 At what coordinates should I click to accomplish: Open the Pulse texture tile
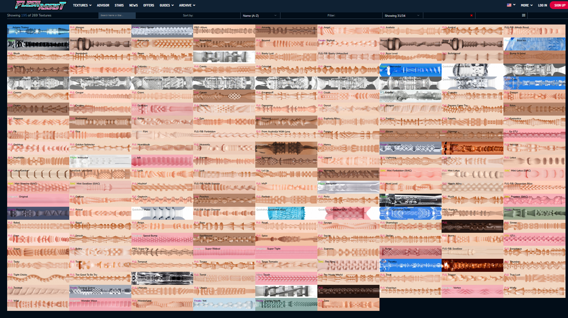click(162, 213)
